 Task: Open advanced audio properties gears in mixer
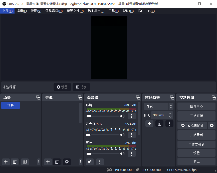tap(90, 162)
